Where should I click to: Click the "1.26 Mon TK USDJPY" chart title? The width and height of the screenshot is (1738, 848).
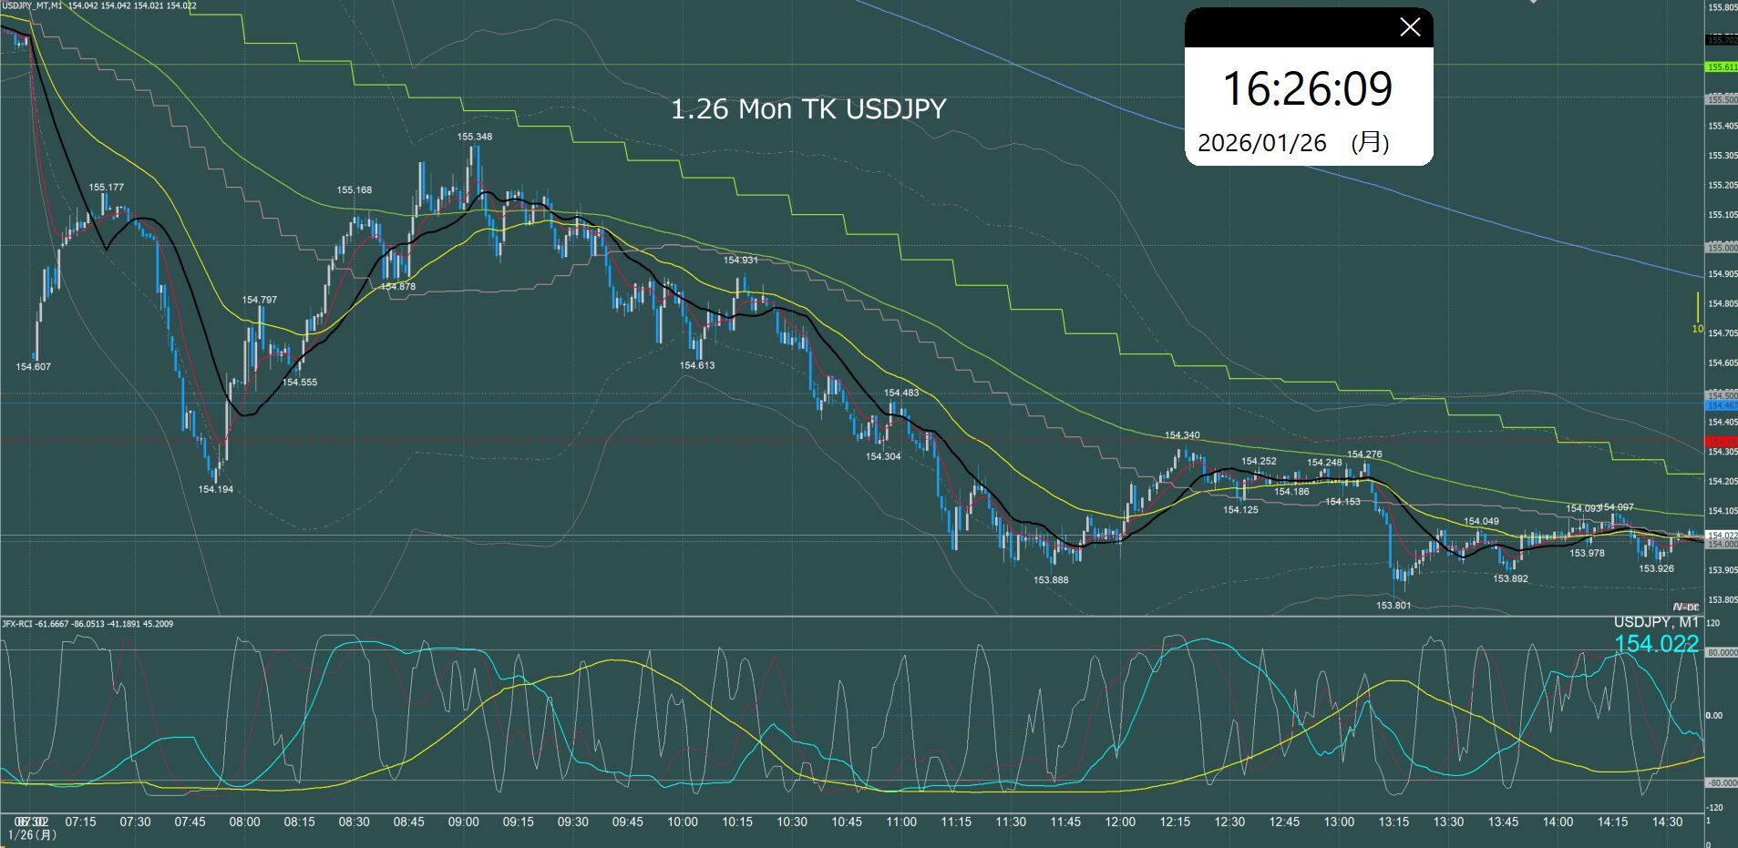pyautogui.click(x=807, y=109)
